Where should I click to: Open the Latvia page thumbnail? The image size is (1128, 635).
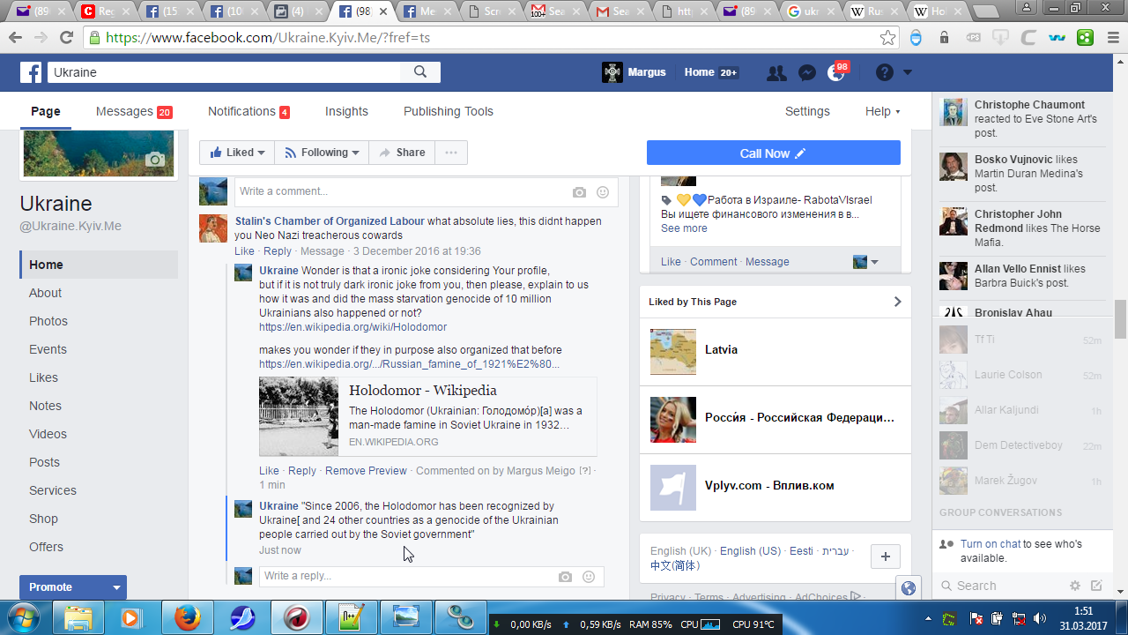click(673, 351)
